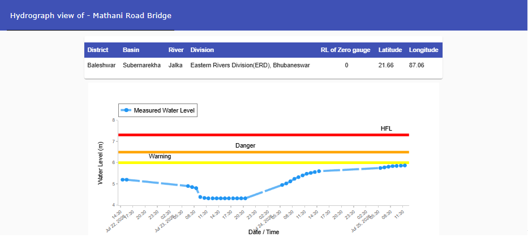Select the River column header
The image size is (528, 237).
click(x=176, y=50)
